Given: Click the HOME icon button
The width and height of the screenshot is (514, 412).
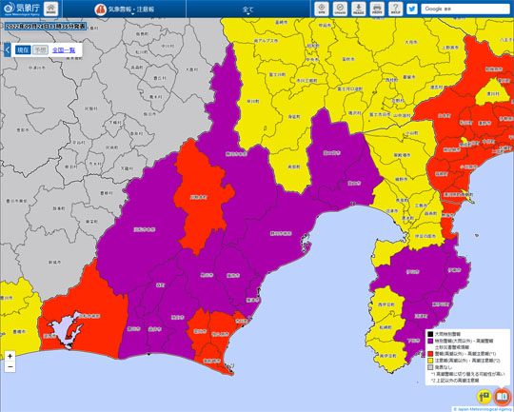Looking at the screenshot, I should pyautogui.click(x=50, y=9).
